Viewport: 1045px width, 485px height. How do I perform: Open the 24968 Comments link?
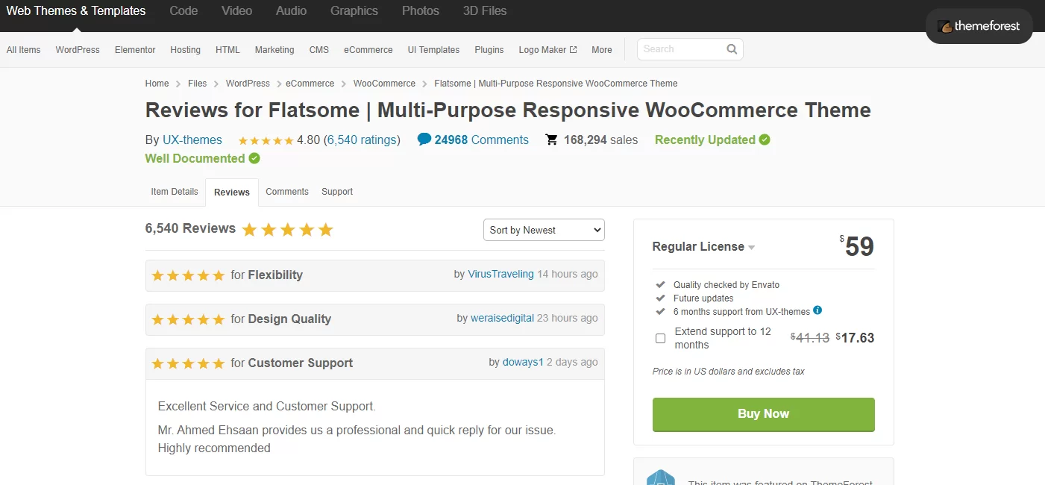[x=482, y=140]
